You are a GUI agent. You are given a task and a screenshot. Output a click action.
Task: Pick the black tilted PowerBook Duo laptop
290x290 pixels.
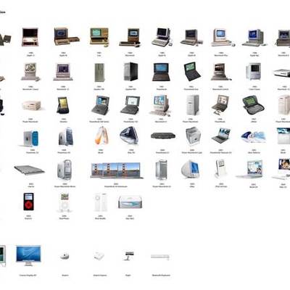pyautogui.click(x=192, y=72)
